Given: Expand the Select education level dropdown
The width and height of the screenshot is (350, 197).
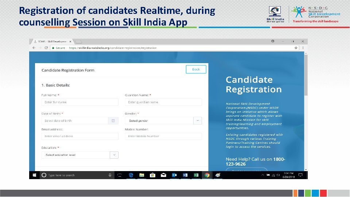Looking at the screenshot, I should tap(80, 155).
